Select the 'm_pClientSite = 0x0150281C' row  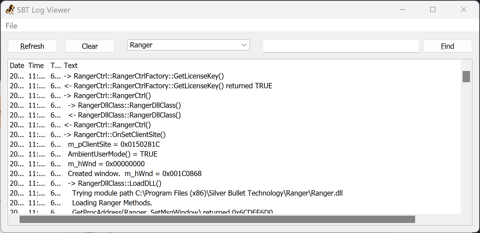click(x=235, y=144)
